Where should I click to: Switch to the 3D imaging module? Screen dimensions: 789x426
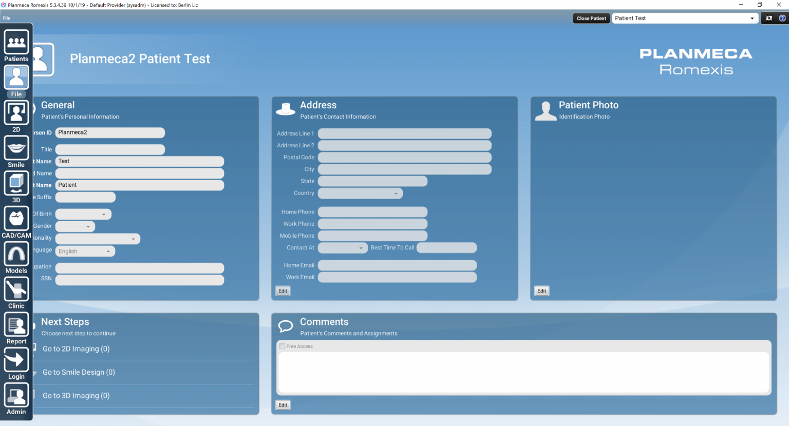point(16,186)
